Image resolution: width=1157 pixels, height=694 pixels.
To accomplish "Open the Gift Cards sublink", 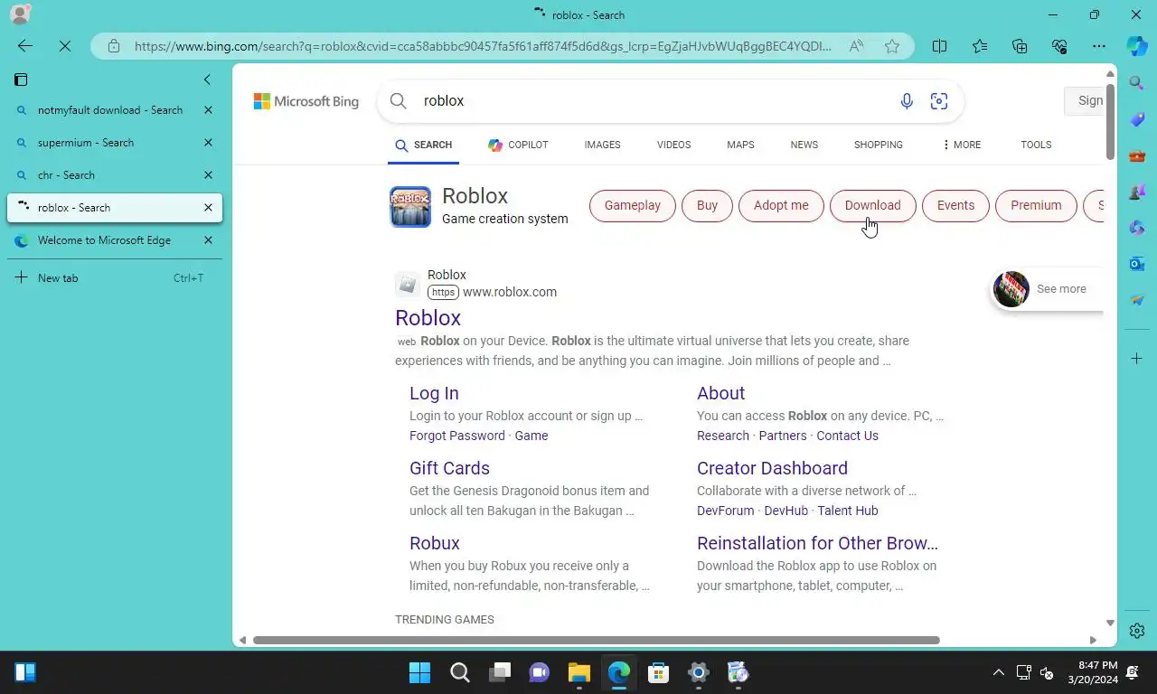I will click(x=449, y=468).
